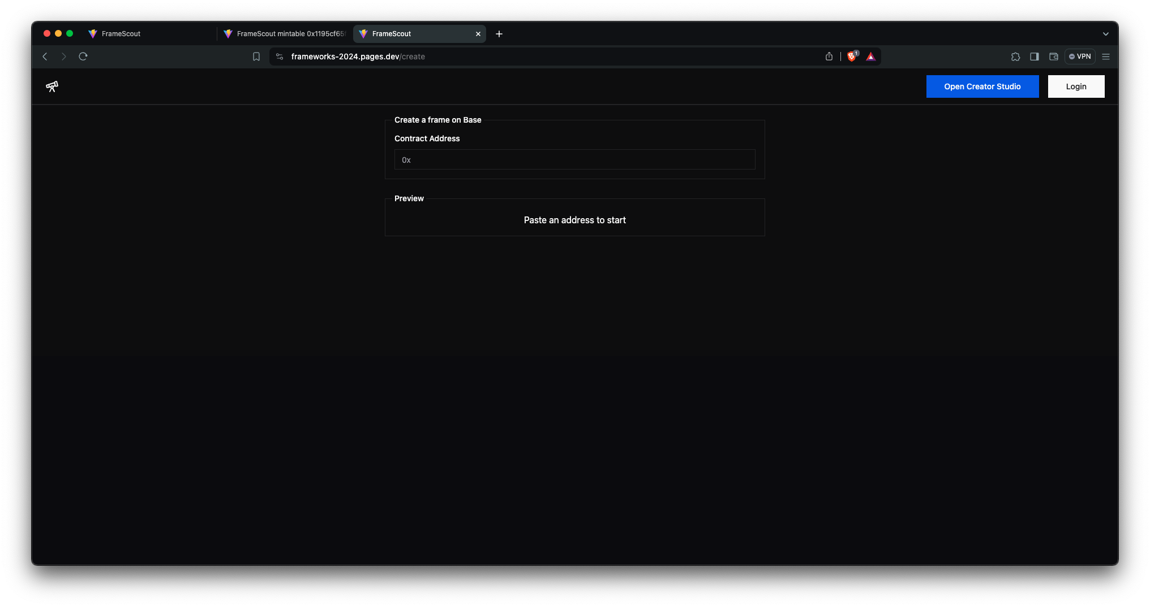
Task: Bookmark this page
Action: tap(256, 57)
